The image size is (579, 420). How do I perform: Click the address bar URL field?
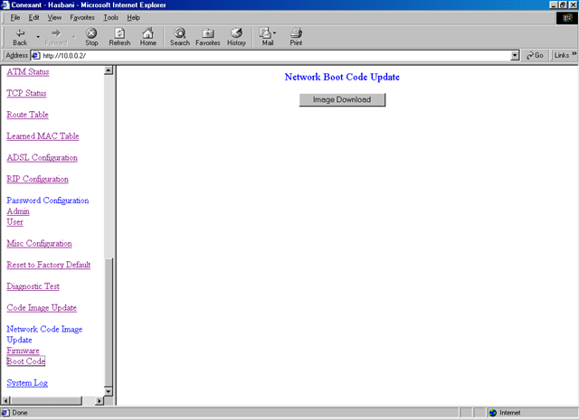pyautogui.click(x=271, y=56)
